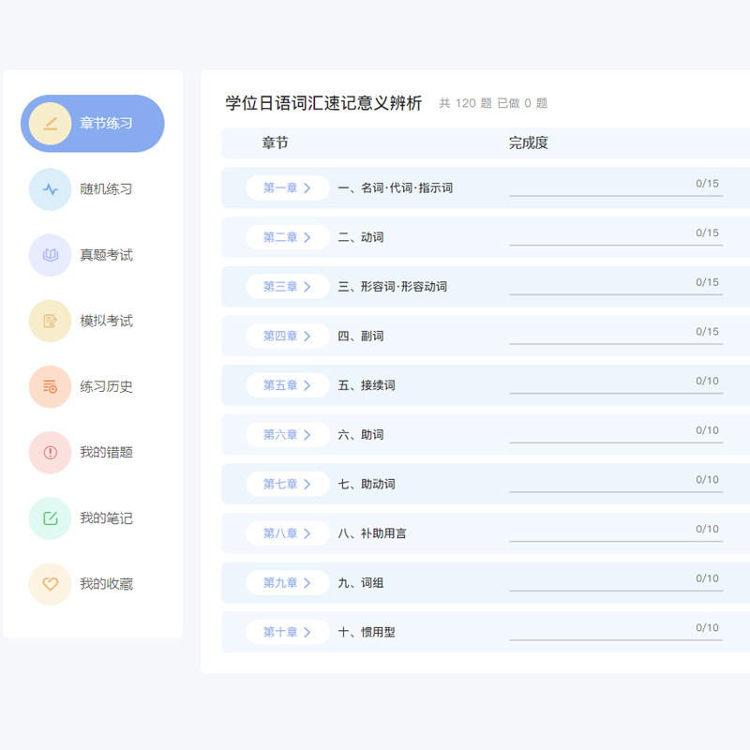
Task: Click chapter title 五、接续词
Action: [x=367, y=385]
